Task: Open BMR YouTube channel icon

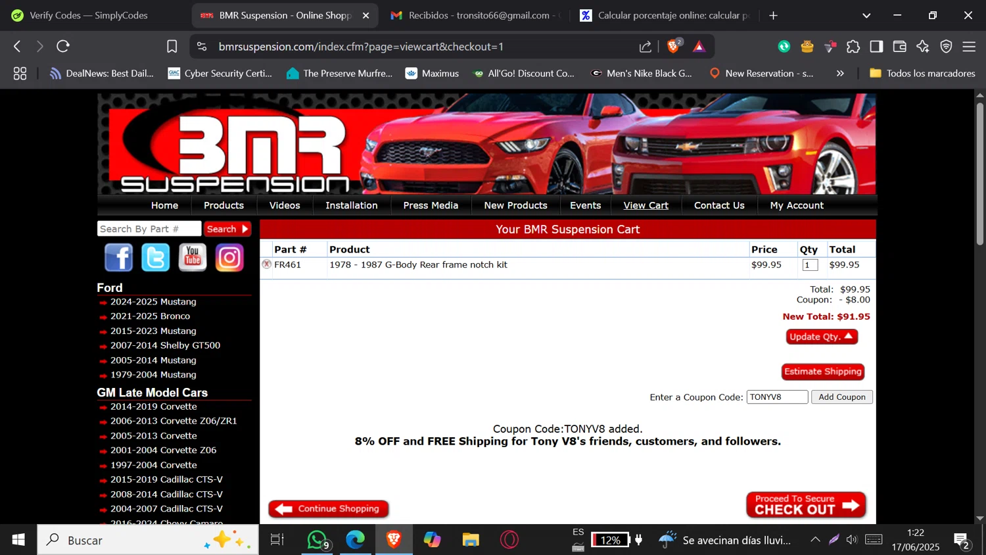Action: coord(193,257)
